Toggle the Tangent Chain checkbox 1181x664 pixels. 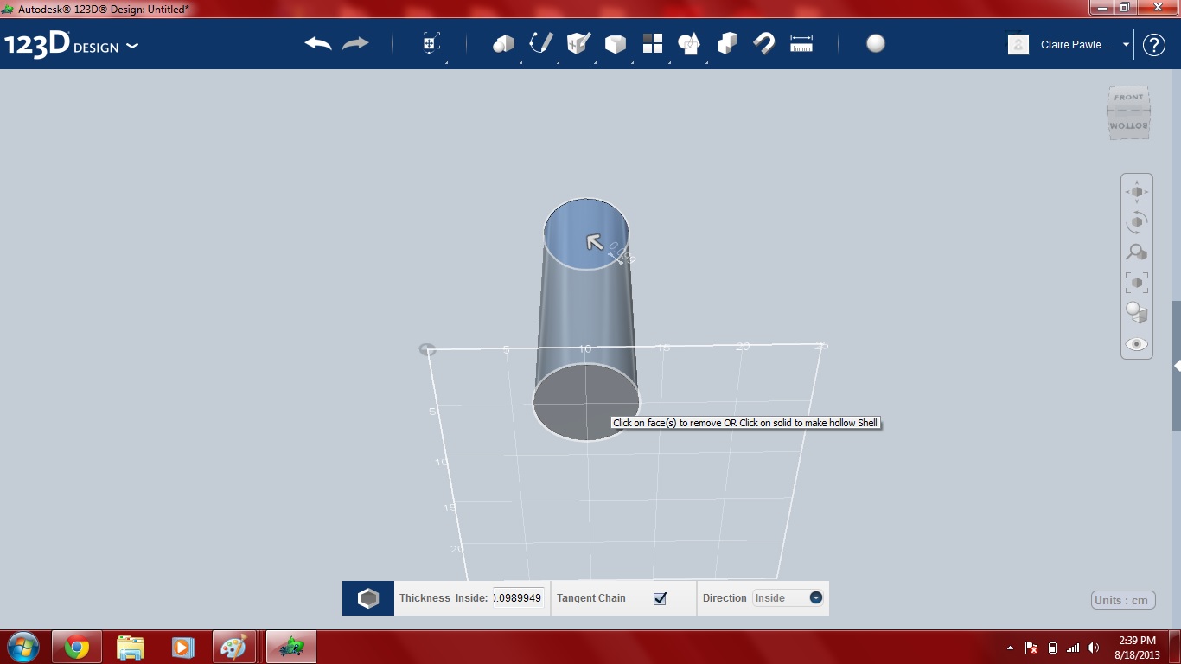click(x=660, y=598)
